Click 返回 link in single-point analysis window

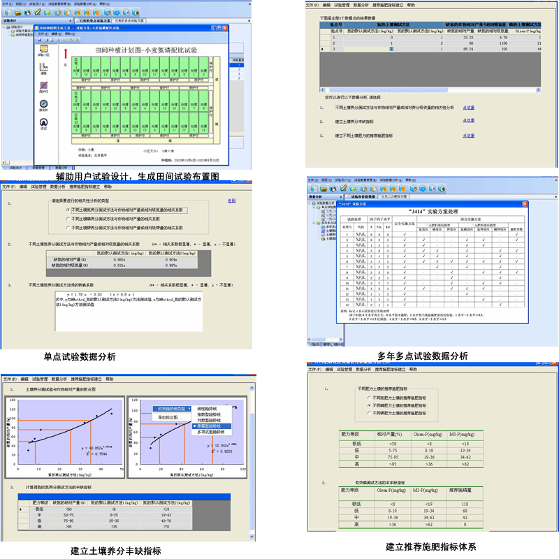tap(232, 201)
